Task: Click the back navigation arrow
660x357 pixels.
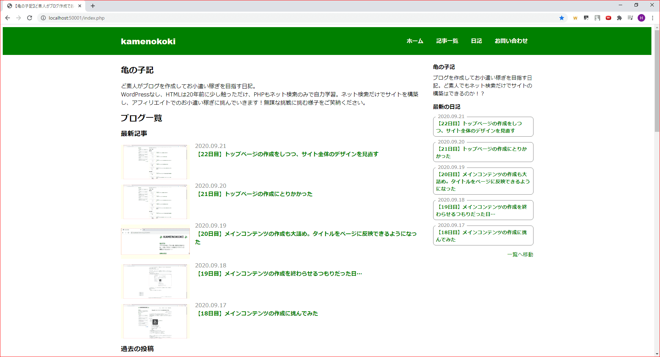Action: 8,18
